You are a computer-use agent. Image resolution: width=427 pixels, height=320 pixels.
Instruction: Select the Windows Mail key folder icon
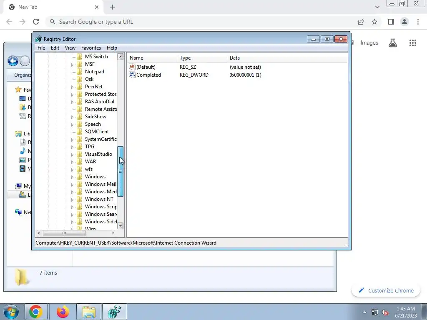80,184
